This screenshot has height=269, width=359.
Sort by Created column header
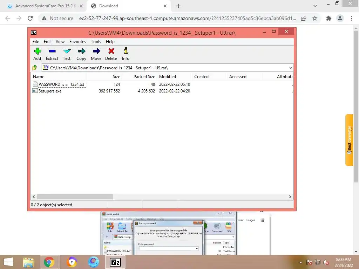[209, 77]
